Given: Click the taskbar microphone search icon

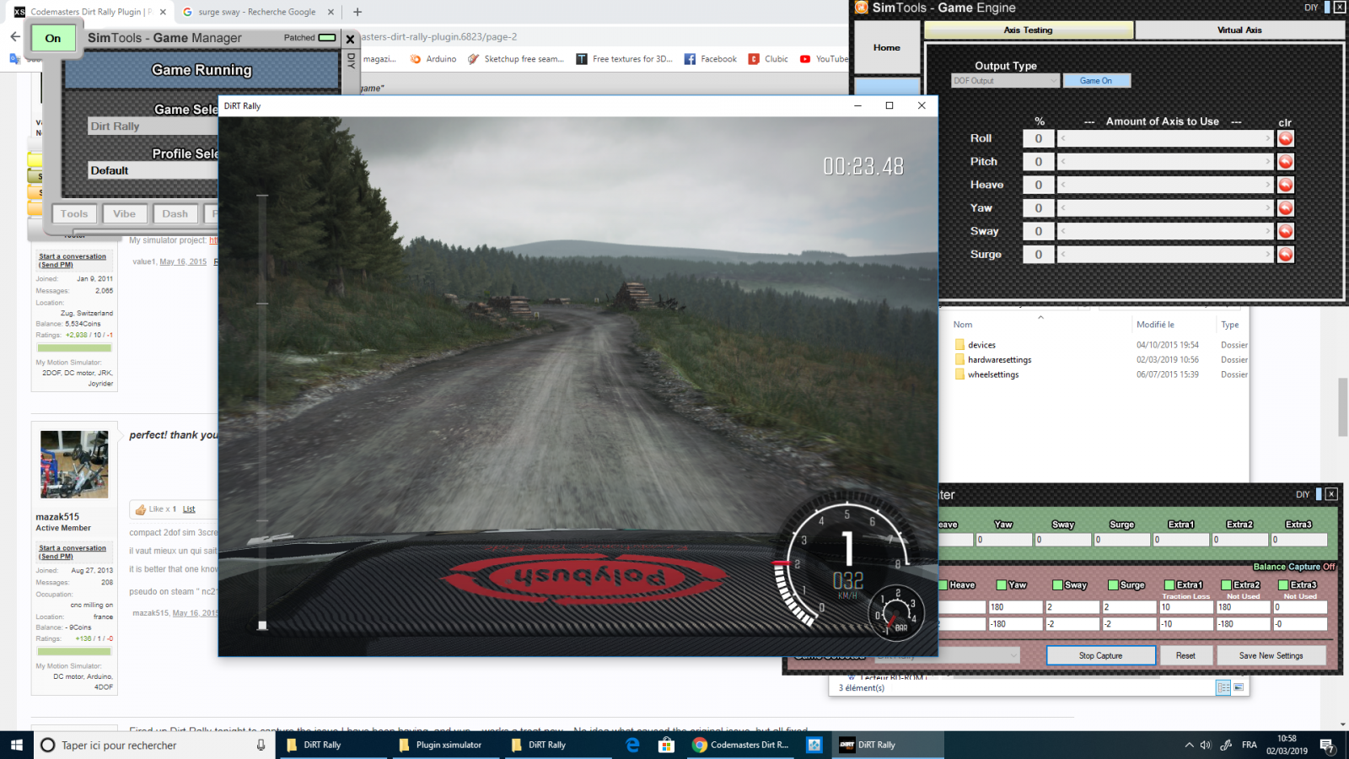Looking at the screenshot, I should (261, 745).
